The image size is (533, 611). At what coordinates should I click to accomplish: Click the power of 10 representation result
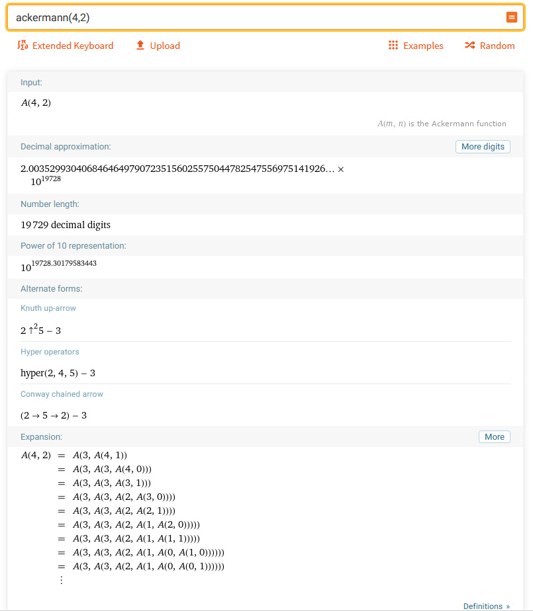[59, 266]
